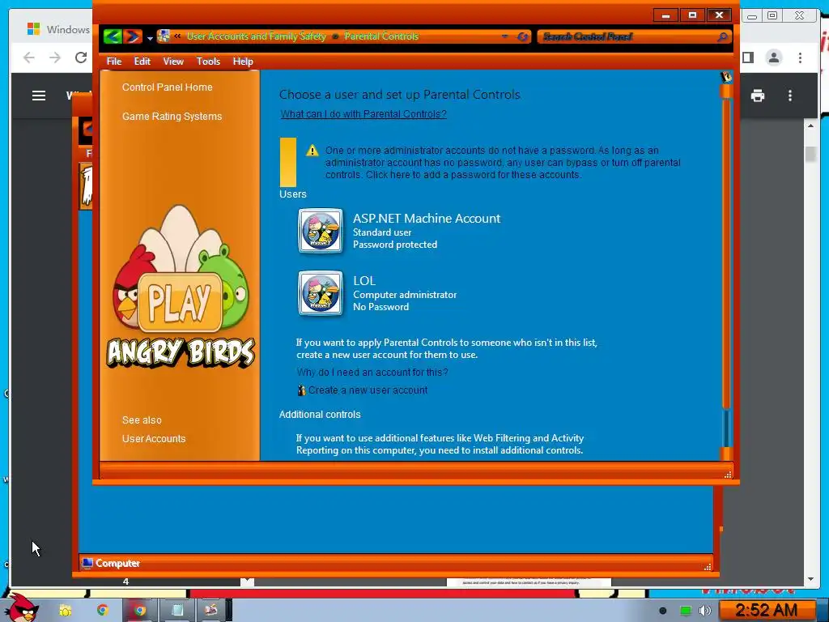Click Create a new user account

[x=368, y=390]
